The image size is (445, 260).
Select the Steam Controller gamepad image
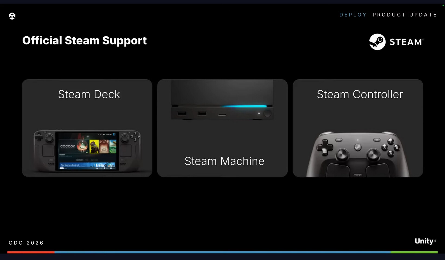(x=358, y=154)
